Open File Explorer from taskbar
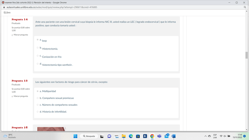This screenshot has height=140, width=249. click(x=124, y=136)
